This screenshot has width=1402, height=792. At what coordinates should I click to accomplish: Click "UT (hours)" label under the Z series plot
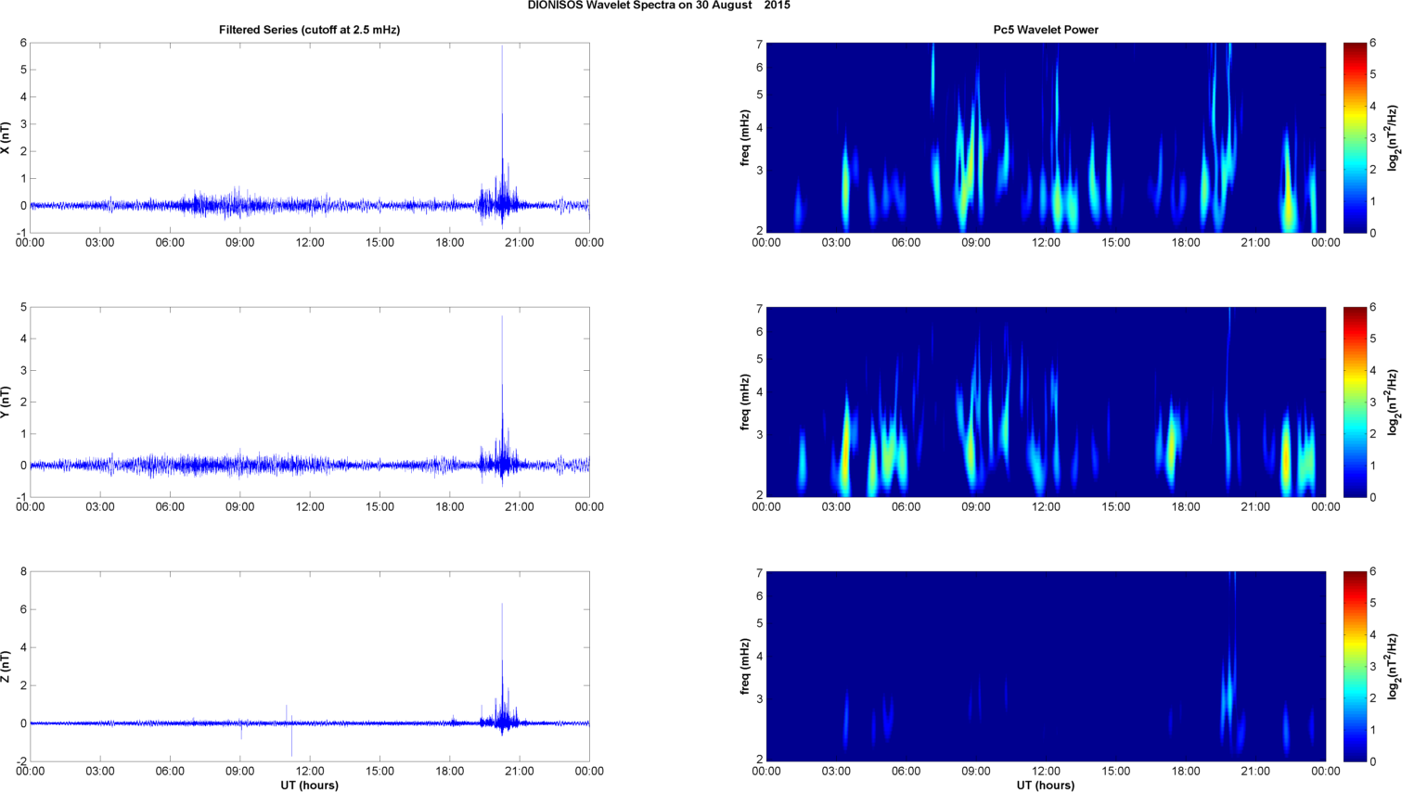point(309,786)
